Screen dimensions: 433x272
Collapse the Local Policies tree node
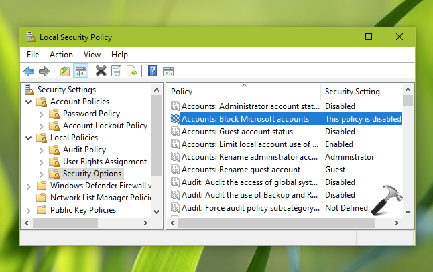coord(28,138)
